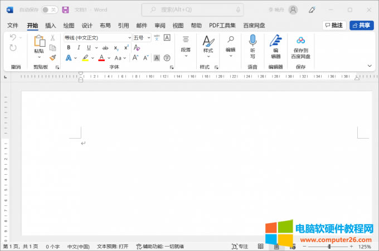Click the 共享 share button
Viewport: 379px width, 251px height.
362,26
